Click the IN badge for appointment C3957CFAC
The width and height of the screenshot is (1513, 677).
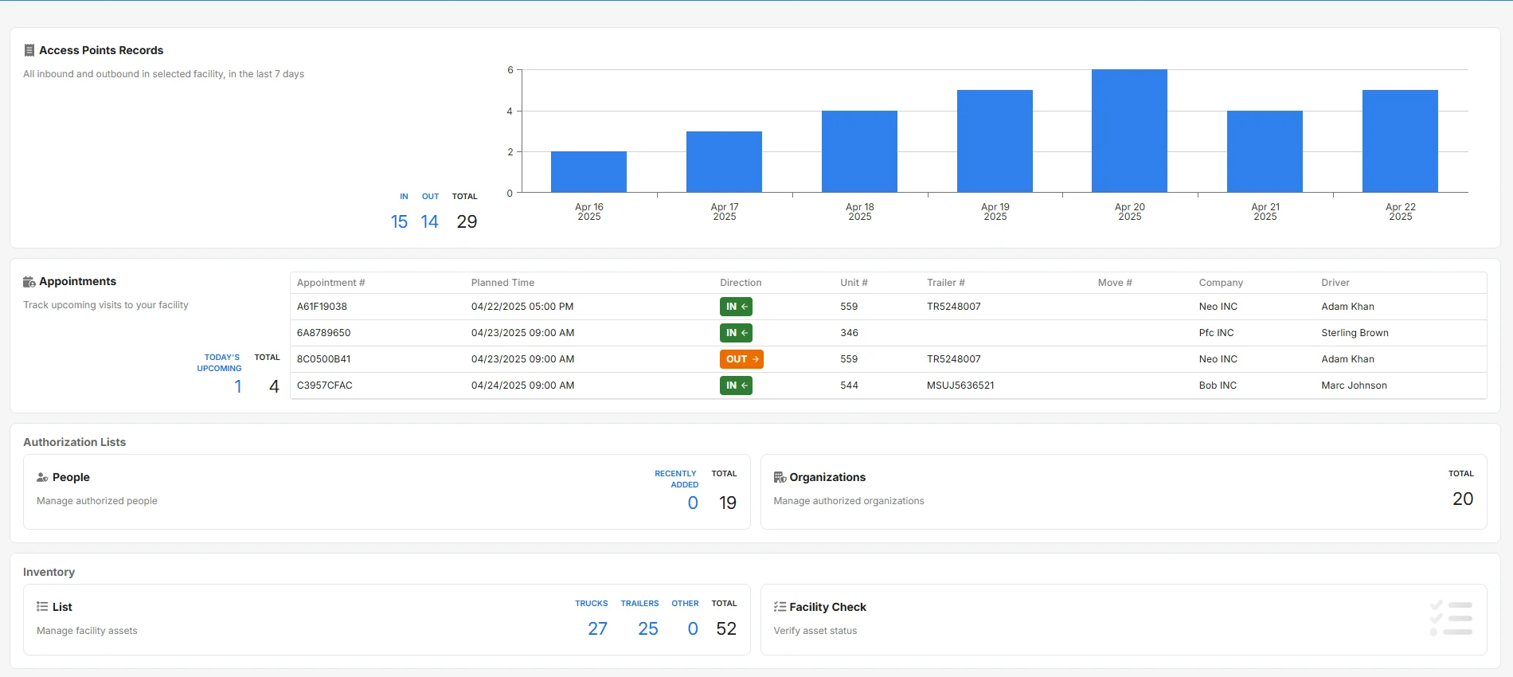pos(736,385)
